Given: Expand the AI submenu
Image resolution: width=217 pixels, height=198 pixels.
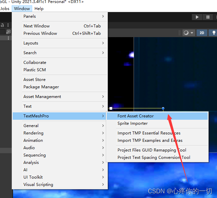Looking at the screenshot, I should (x=60, y=170).
